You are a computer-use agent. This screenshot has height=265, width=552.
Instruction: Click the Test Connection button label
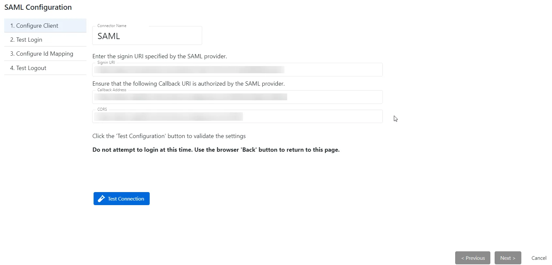(x=126, y=199)
